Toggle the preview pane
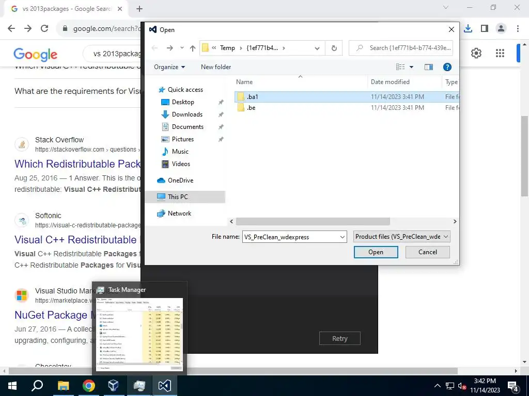The image size is (529, 396). click(428, 67)
